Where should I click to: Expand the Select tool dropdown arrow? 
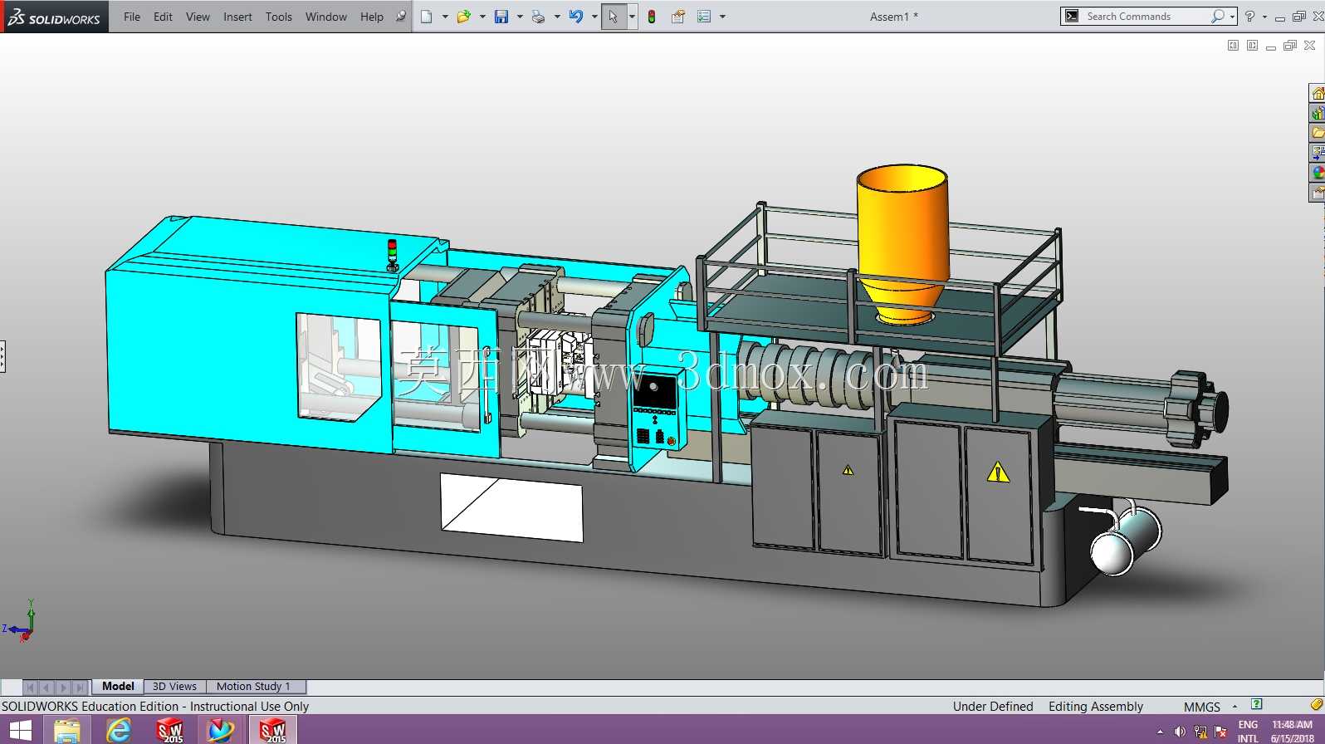pos(632,17)
